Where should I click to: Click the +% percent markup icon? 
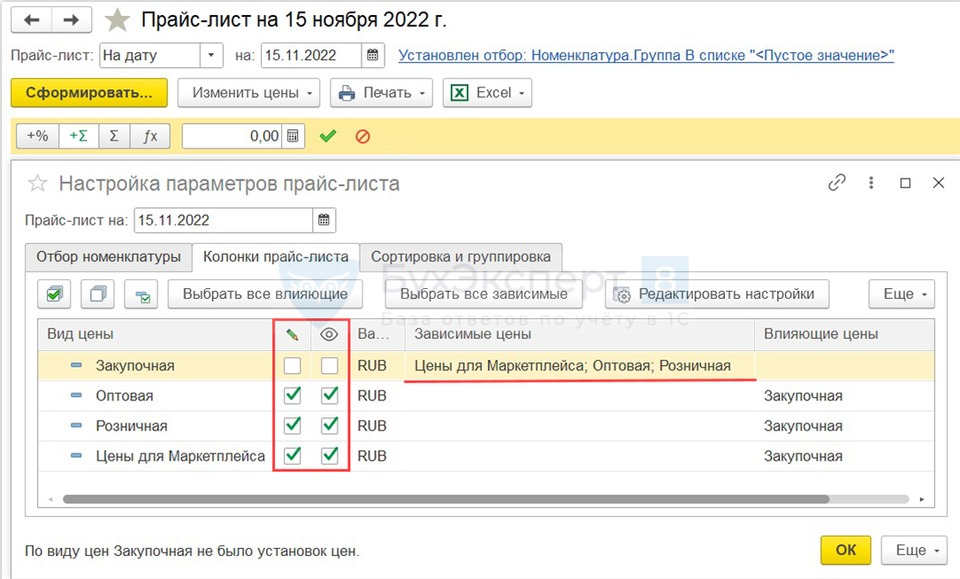[x=37, y=136]
